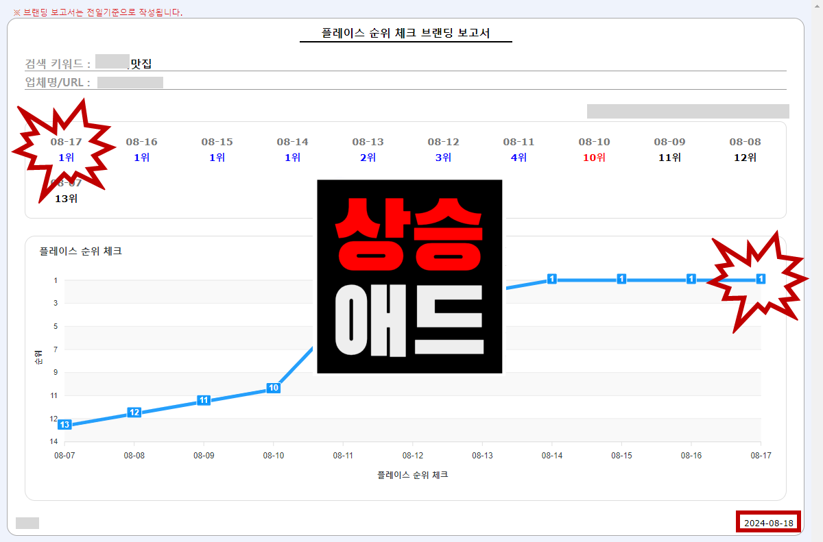Click the y-axis tick label 14
Viewport: 823px width, 542px height.
click(55, 441)
